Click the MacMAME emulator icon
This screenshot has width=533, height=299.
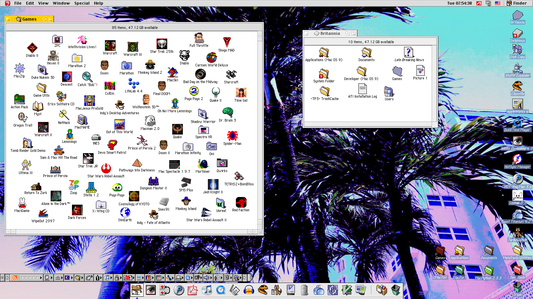pos(82,120)
